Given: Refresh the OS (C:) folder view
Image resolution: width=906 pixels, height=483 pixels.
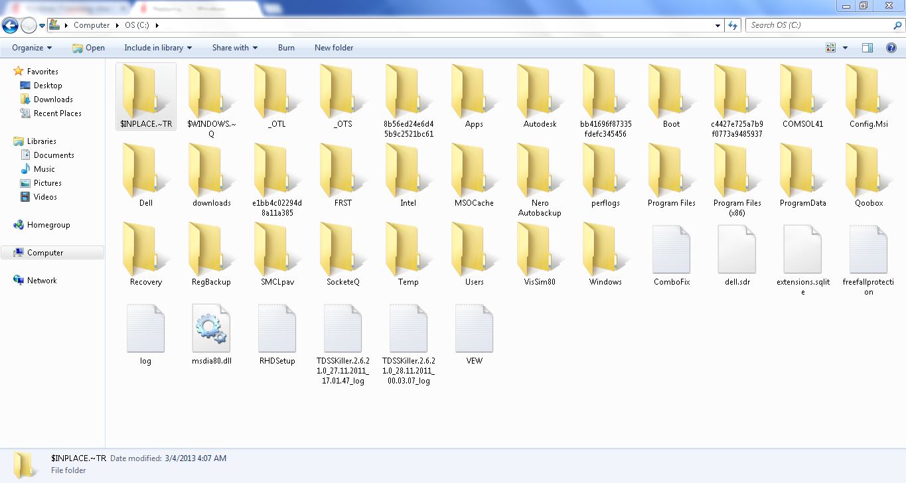Looking at the screenshot, I should pos(733,25).
